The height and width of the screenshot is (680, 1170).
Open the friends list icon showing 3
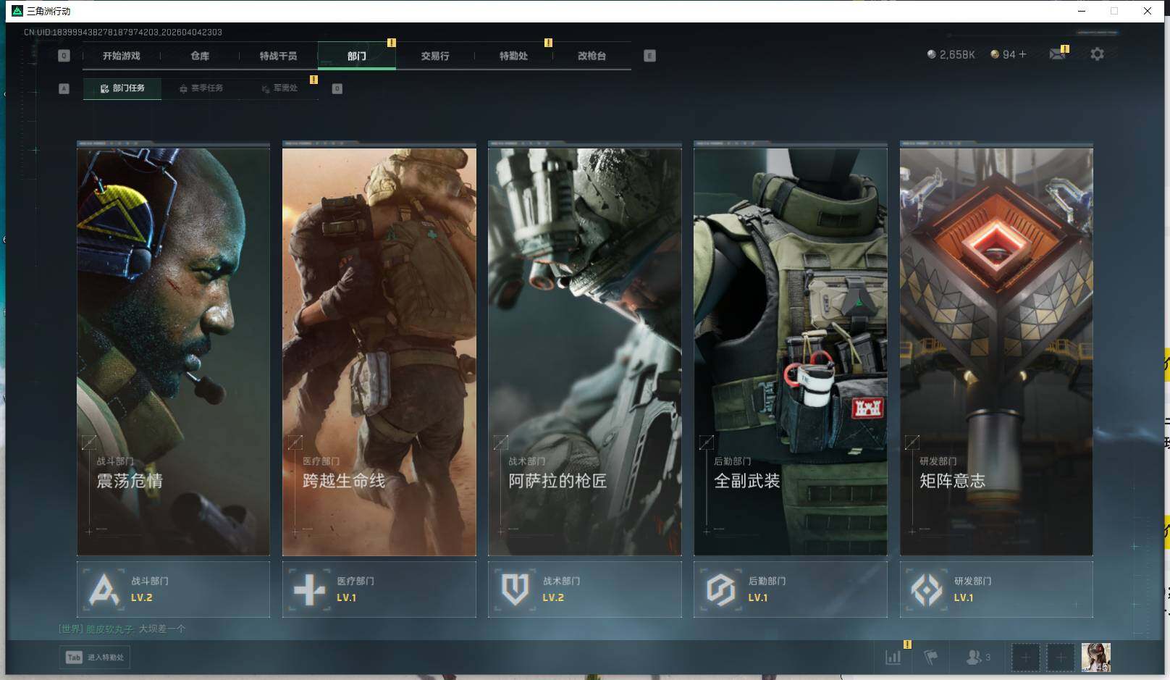coord(978,658)
